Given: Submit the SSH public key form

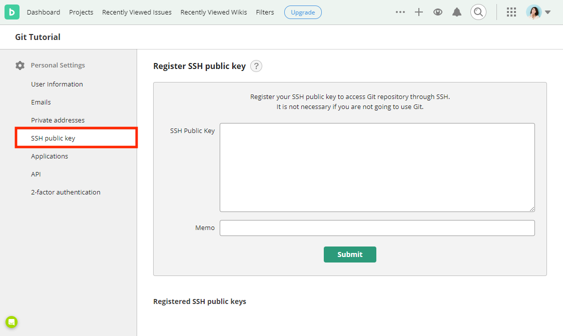Looking at the screenshot, I should (x=350, y=254).
